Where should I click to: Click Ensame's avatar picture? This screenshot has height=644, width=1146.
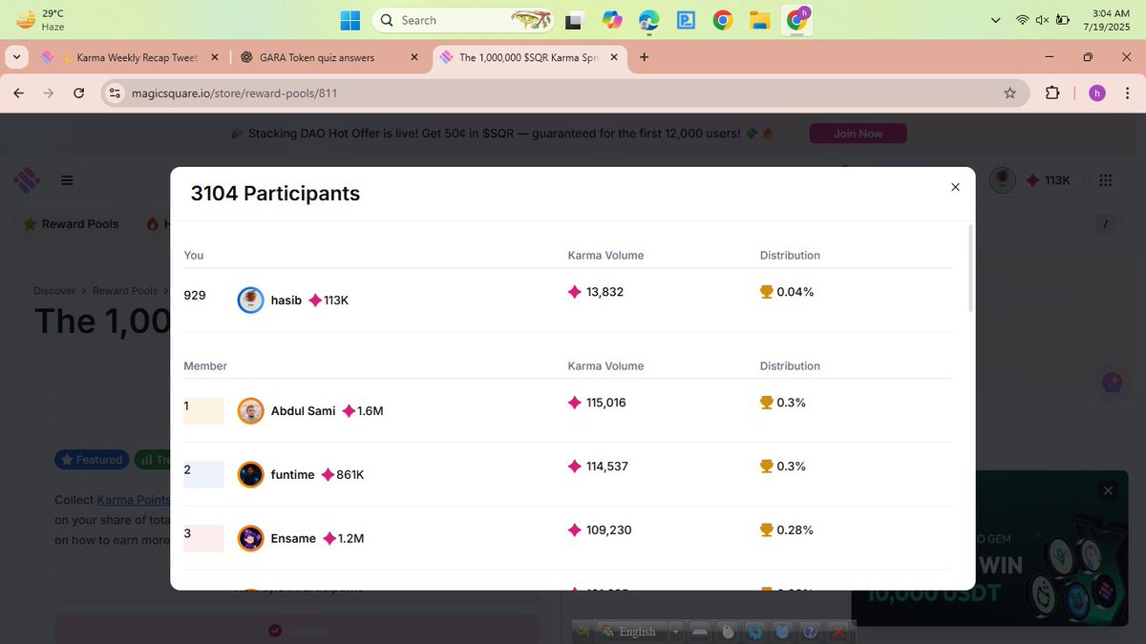[x=250, y=538]
